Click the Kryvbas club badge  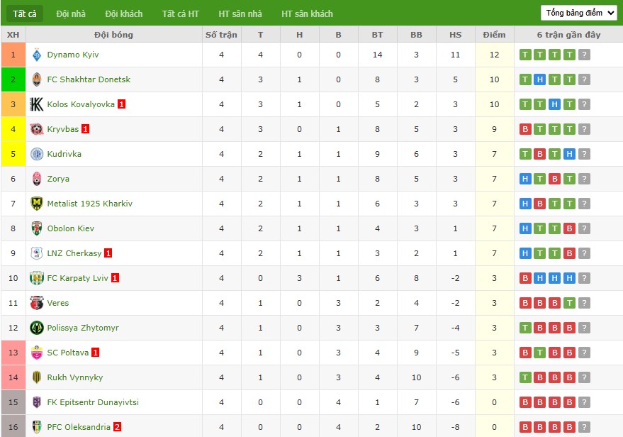[x=37, y=129]
